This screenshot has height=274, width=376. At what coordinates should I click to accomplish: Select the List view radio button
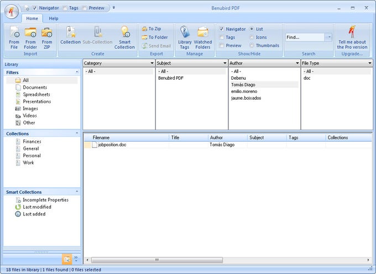[x=252, y=29]
